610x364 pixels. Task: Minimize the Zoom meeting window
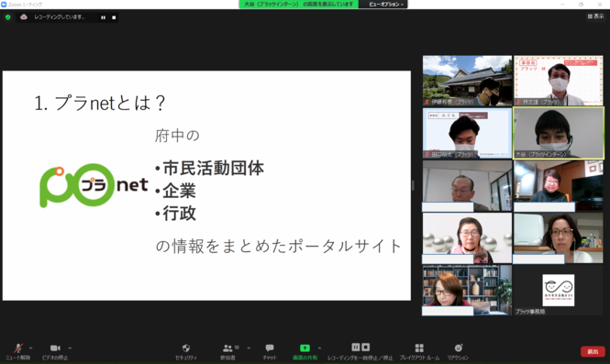562,5
